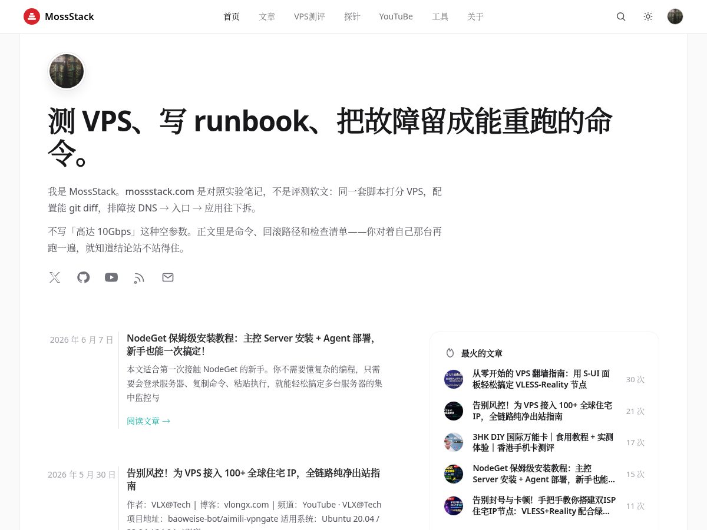The image size is (707, 530).
Task: Click the email envelope icon
Action: pos(168,277)
